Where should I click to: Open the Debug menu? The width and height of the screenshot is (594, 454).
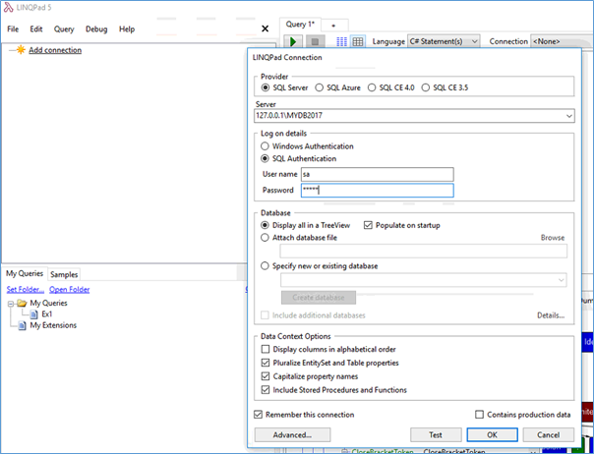(x=96, y=29)
